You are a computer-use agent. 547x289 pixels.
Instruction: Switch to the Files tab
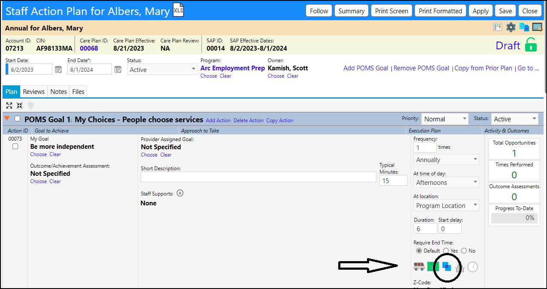pyautogui.click(x=78, y=91)
